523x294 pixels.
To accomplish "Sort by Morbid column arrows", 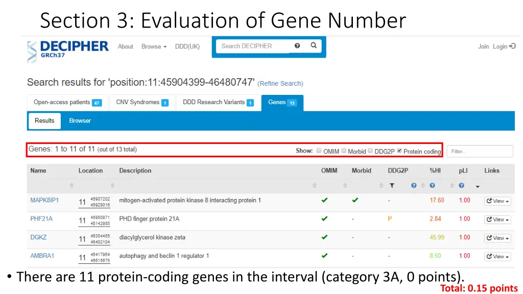I will pyautogui.click(x=381, y=185).
